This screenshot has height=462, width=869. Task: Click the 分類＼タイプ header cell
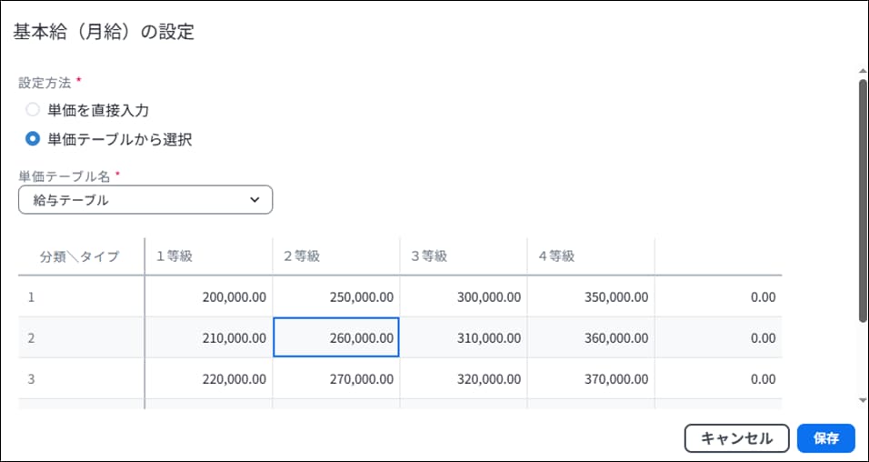click(x=81, y=256)
